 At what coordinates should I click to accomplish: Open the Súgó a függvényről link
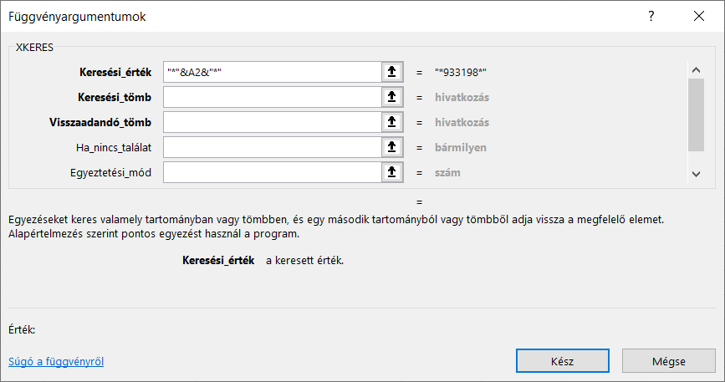tap(56, 362)
